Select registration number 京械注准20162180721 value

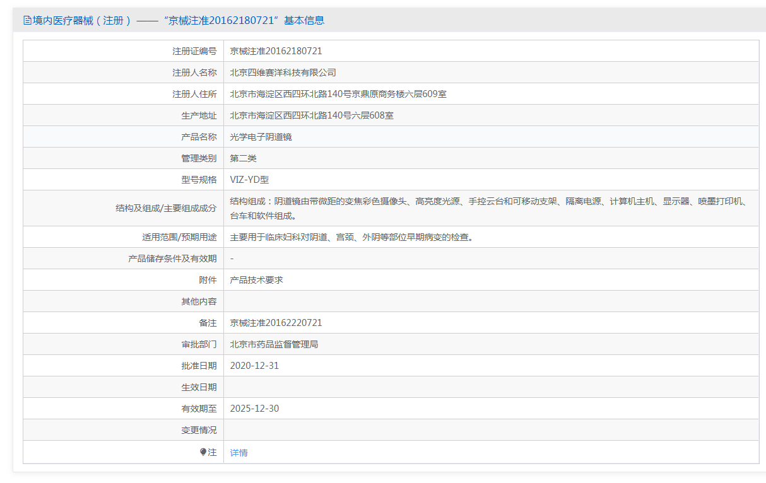pyautogui.click(x=276, y=51)
